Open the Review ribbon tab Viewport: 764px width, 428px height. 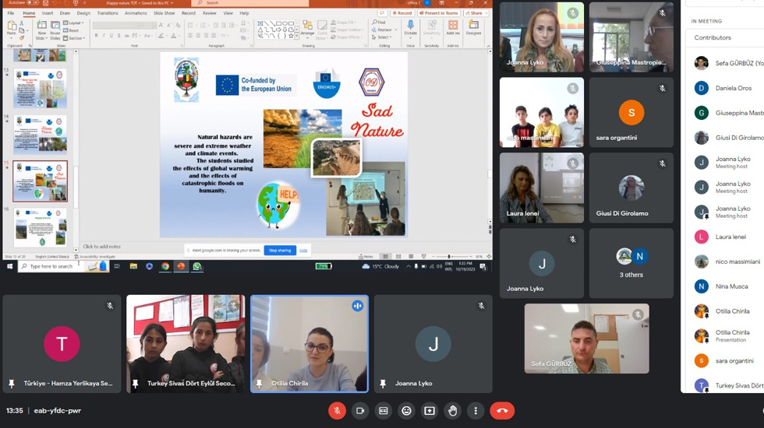point(210,13)
